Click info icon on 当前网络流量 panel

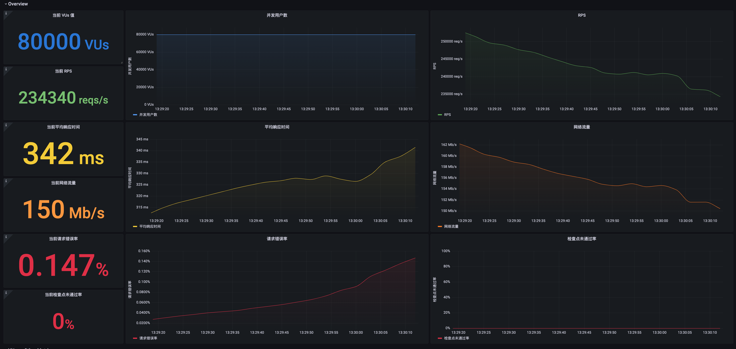click(x=6, y=181)
